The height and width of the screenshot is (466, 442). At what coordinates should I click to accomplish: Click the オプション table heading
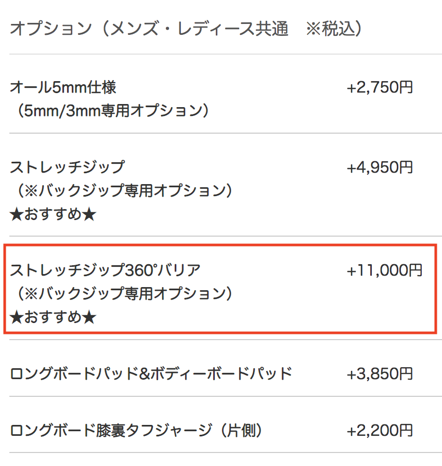(186, 29)
